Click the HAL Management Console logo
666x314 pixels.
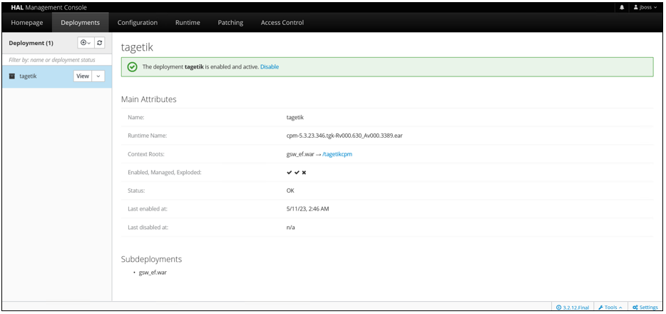(48, 7)
